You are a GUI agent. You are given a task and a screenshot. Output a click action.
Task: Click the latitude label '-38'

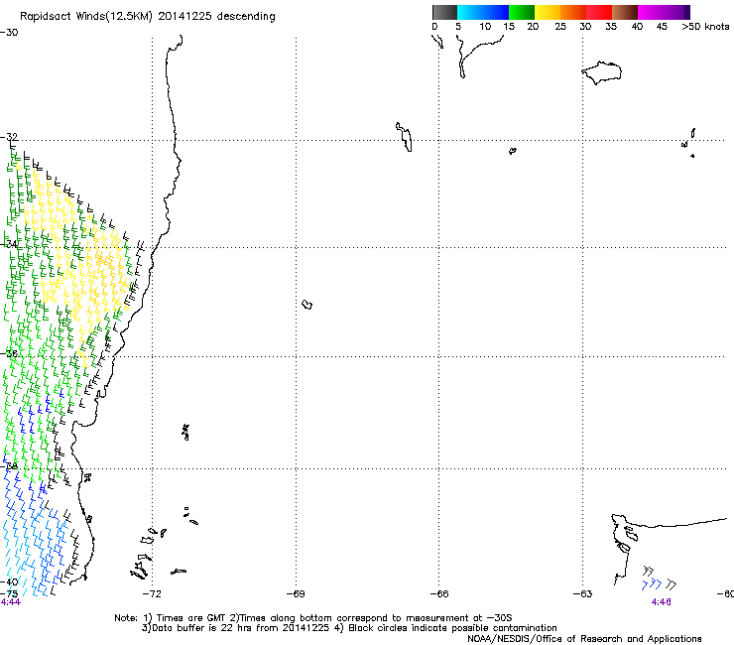click(9, 465)
